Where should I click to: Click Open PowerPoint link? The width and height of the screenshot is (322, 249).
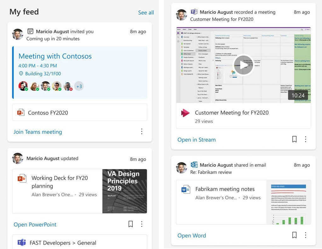click(35, 224)
